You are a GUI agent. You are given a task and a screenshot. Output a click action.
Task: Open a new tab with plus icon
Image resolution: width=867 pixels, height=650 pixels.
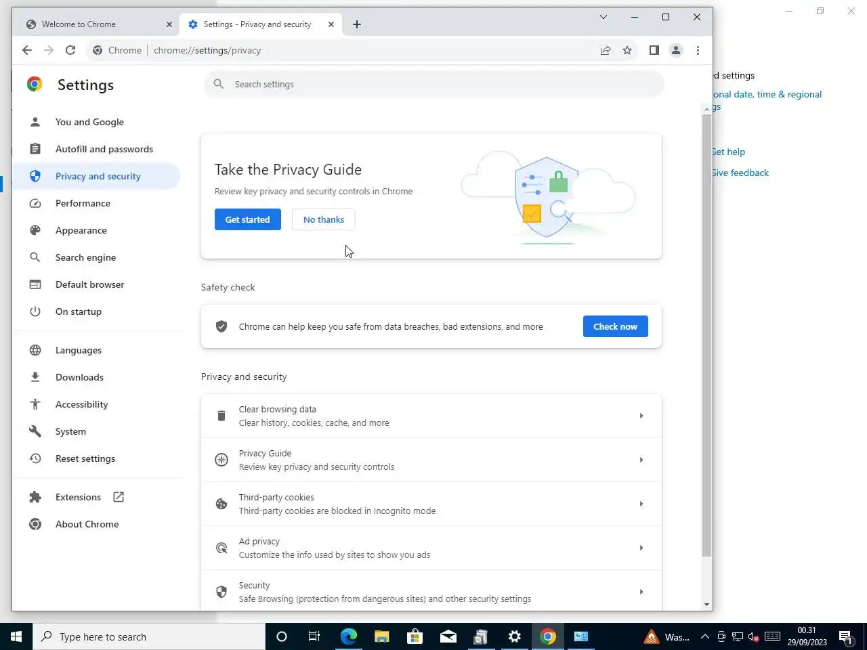(357, 24)
